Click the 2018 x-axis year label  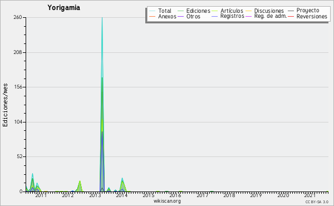[229, 195]
